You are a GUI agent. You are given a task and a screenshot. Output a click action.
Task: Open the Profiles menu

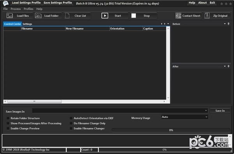28,9
